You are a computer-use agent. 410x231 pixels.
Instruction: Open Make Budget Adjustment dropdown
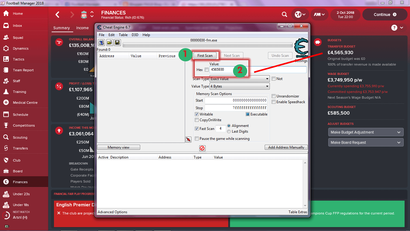pos(366,132)
